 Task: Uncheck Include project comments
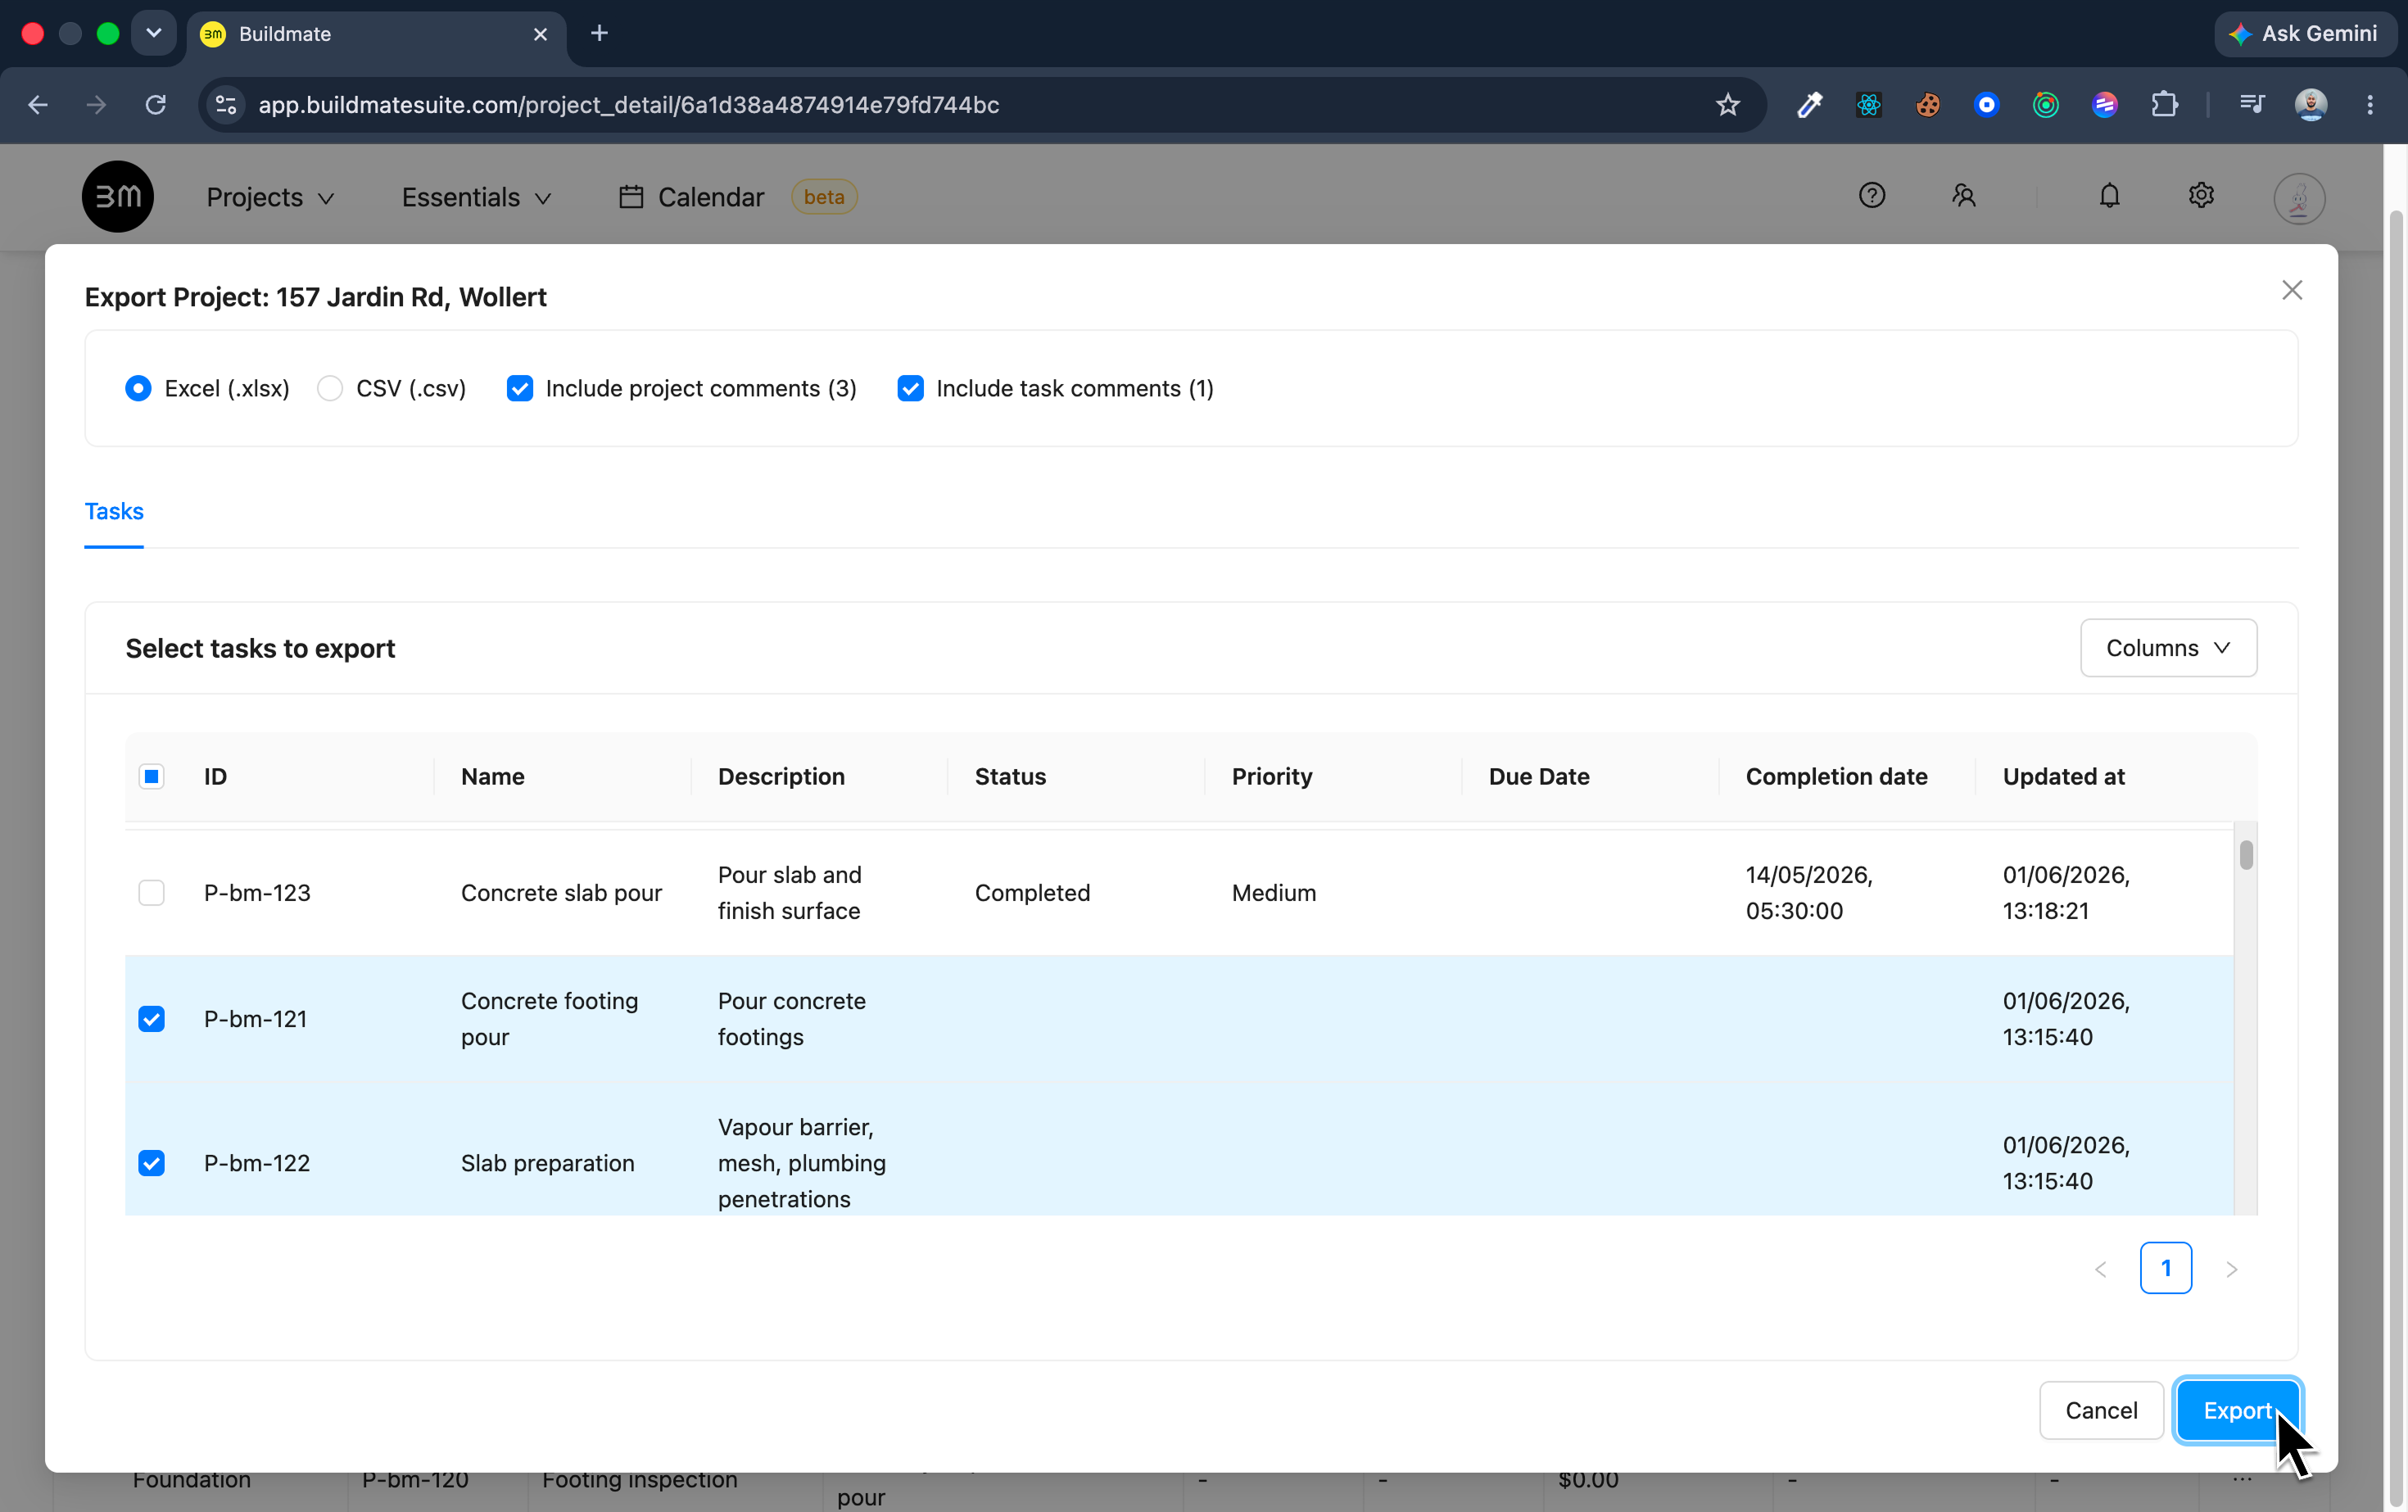click(520, 388)
